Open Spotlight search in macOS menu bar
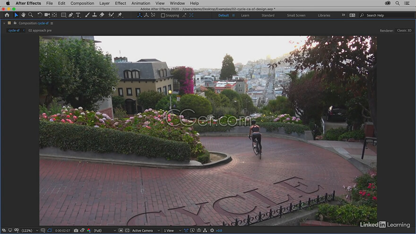Viewport: 416px width, 234px height. coord(398,3)
